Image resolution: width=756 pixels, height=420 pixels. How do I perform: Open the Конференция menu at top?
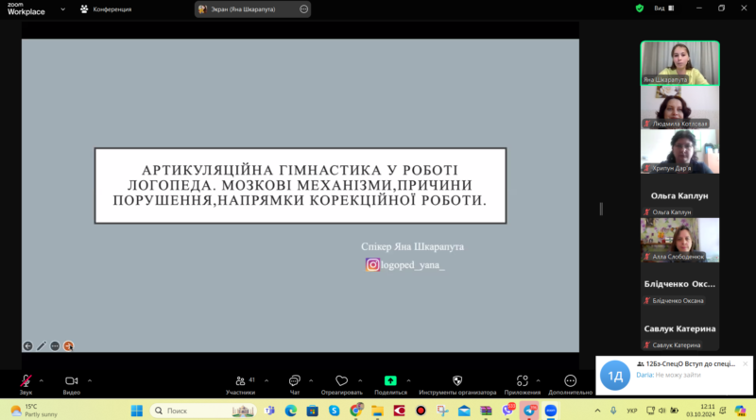click(x=106, y=9)
